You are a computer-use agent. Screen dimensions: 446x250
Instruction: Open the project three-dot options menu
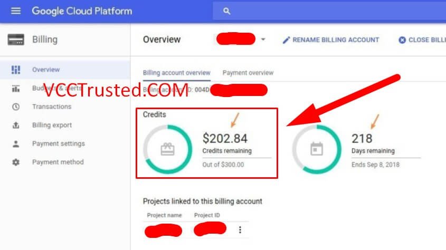point(240,229)
